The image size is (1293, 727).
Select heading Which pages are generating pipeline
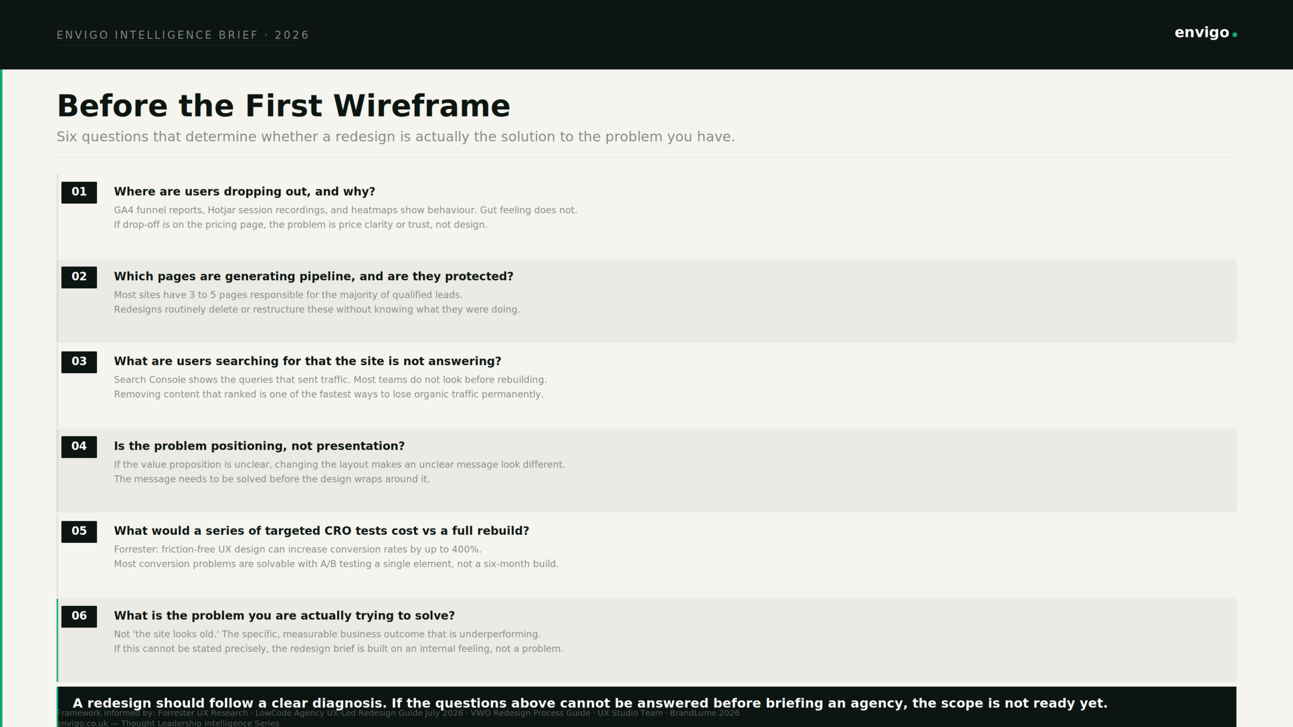tap(314, 277)
